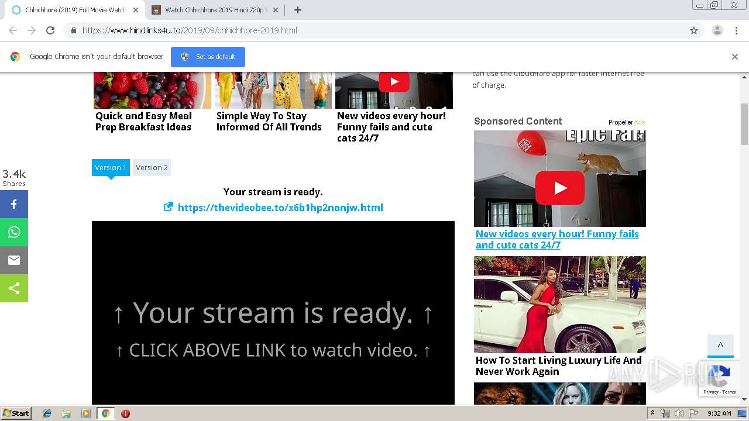Select the Version 1 tab
Viewport: 749px width, 421px height.
coord(111,167)
